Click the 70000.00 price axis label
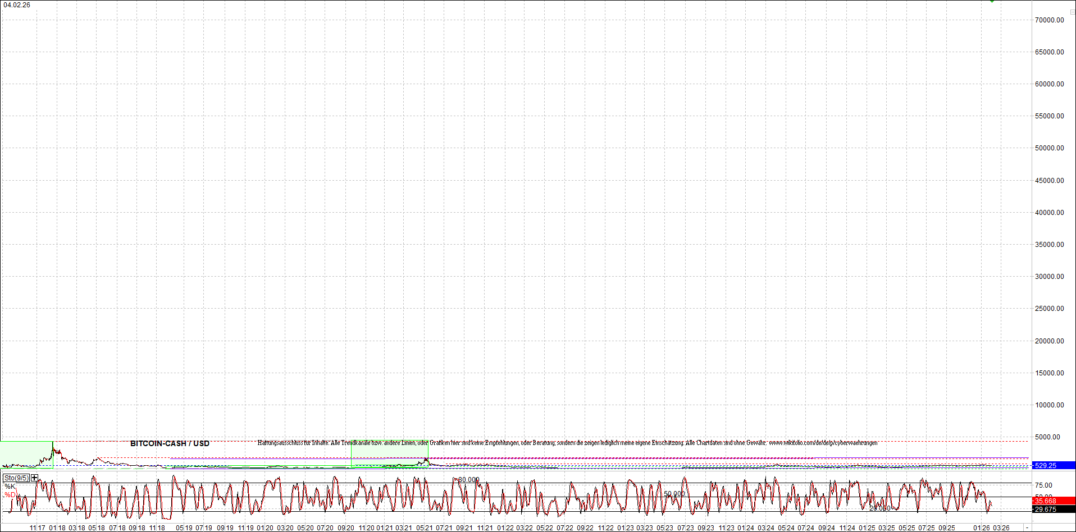The image size is (1076, 532). [x=1049, y=20]
